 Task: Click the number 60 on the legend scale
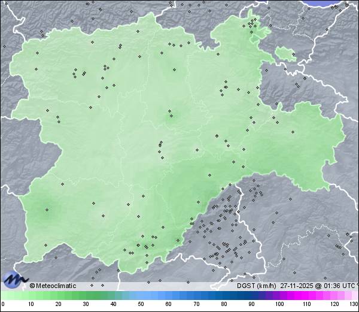(x=169, y=305)
